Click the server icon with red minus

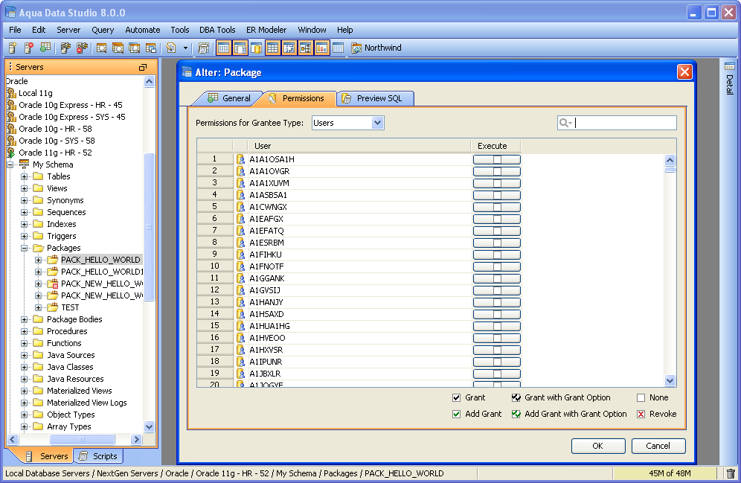(x=29, y=48)
